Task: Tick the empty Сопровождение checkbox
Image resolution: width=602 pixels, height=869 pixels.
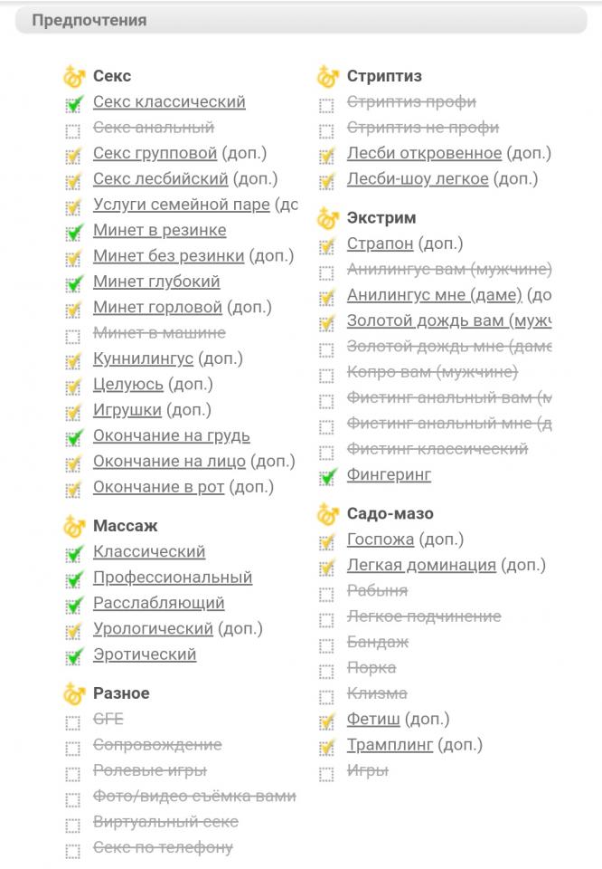Action: pos(73,748)
